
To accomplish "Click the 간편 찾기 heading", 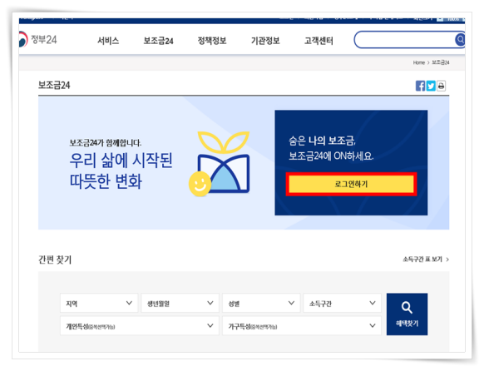I will click(x=55, y=260).
